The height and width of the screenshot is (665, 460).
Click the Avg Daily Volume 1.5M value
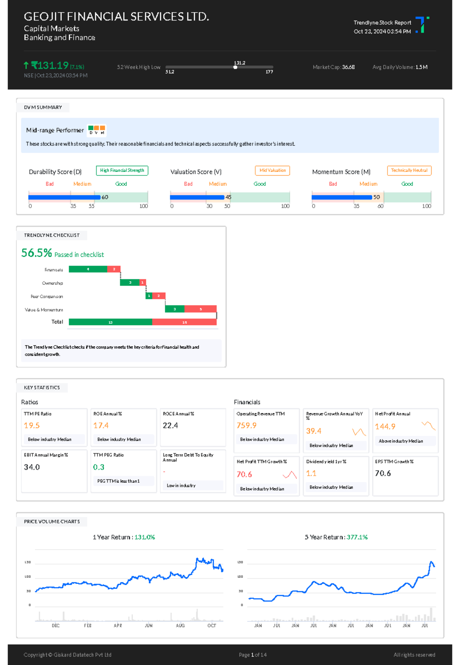(421, 67)
